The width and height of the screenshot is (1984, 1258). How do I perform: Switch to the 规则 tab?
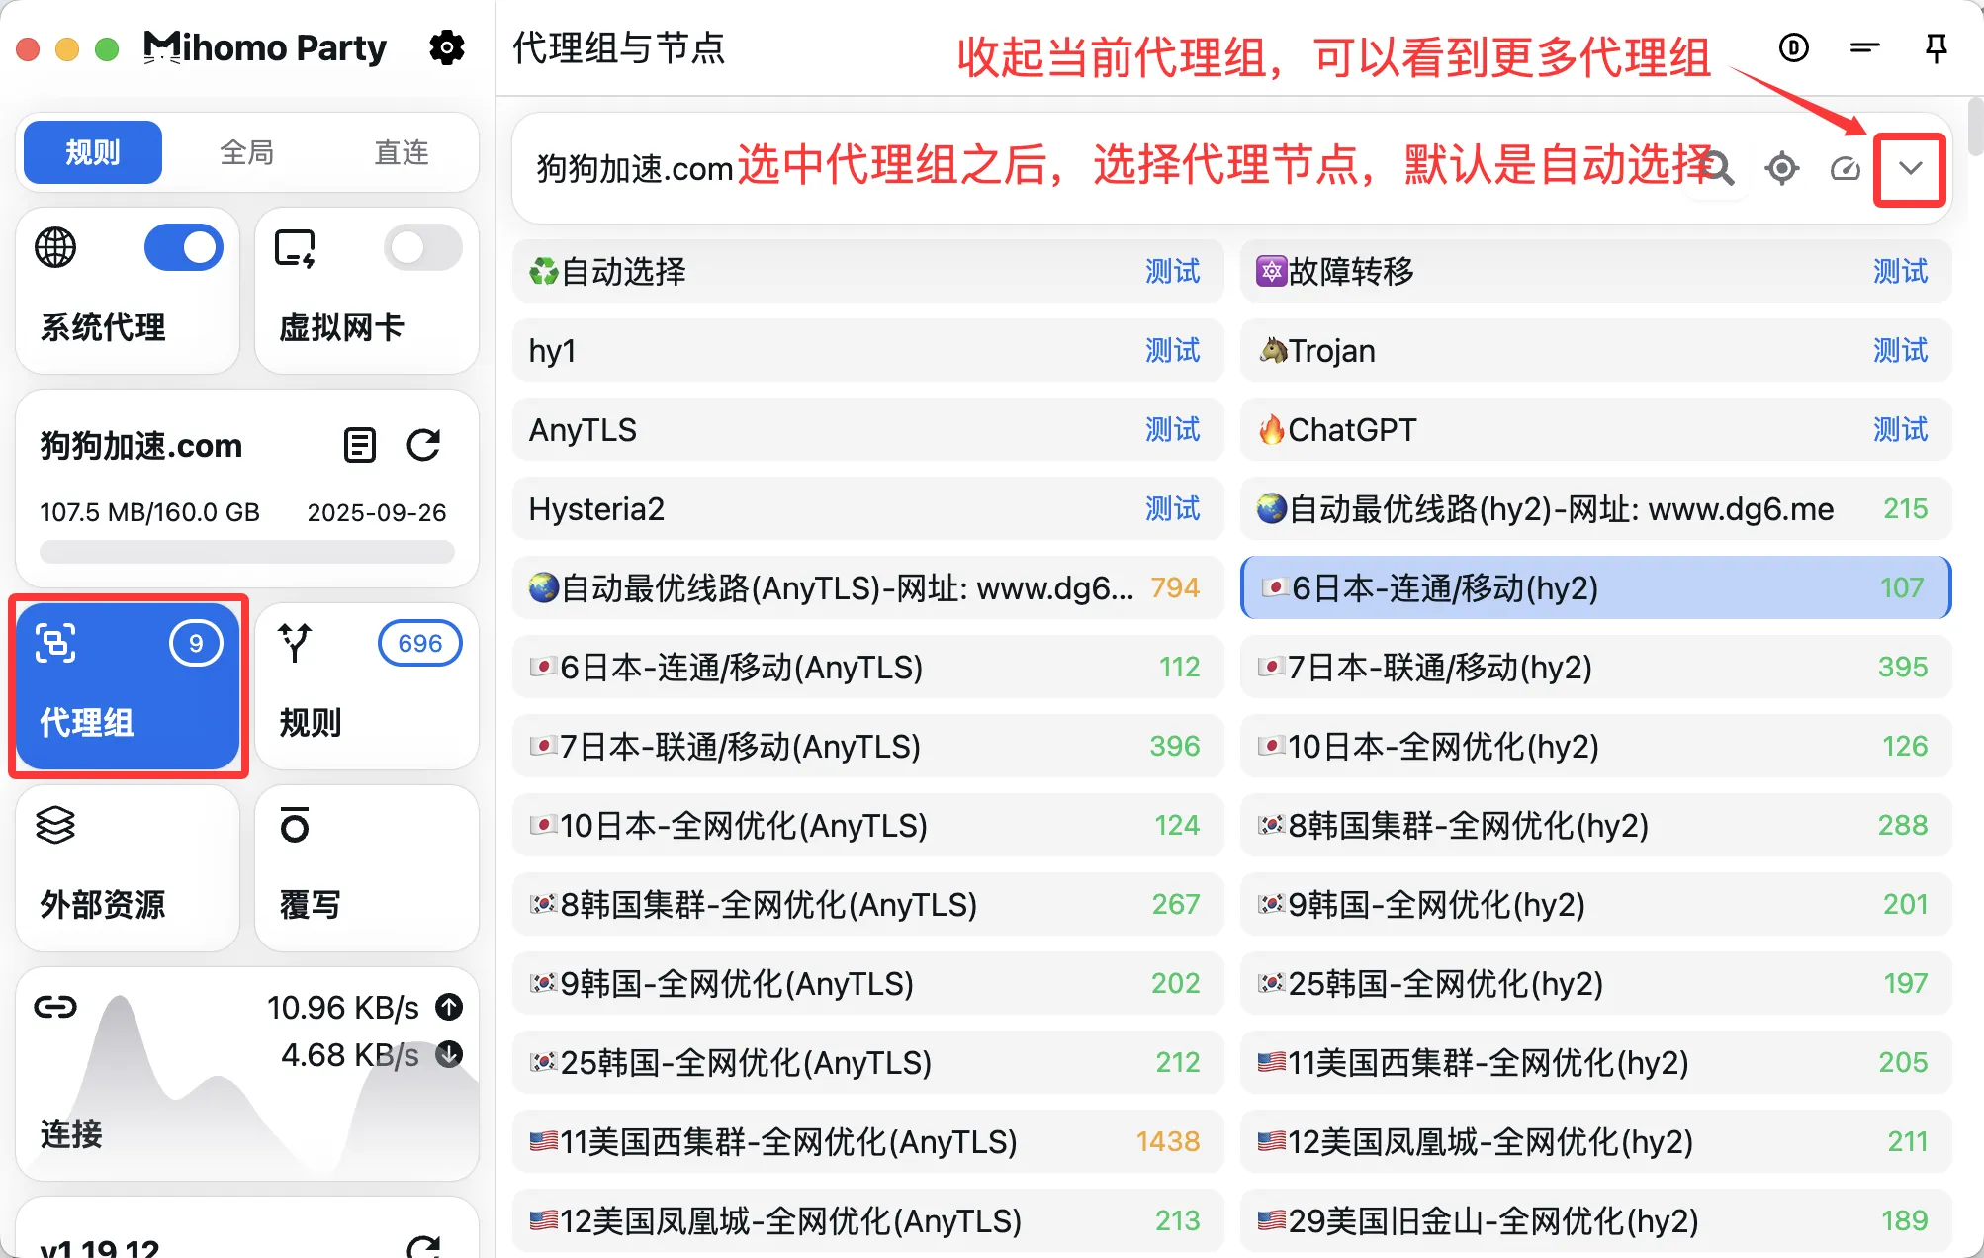coord(91,151)
